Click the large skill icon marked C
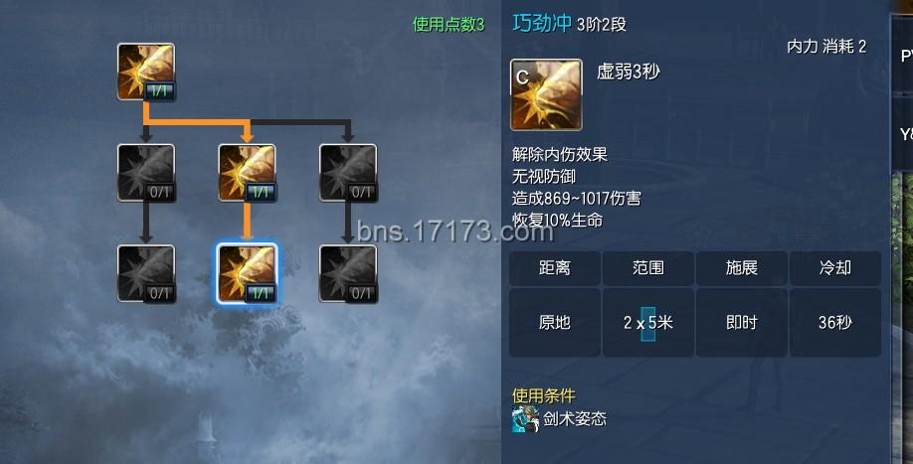 [x=546, y=94]
